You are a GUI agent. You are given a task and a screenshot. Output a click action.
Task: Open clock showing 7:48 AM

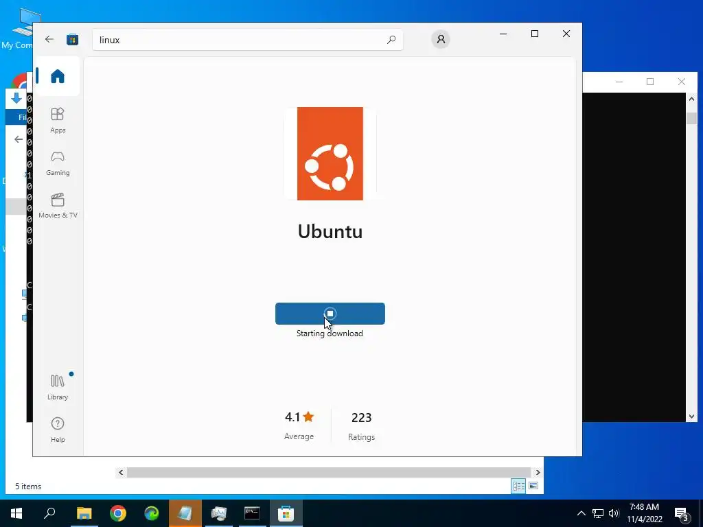point(644,513)
